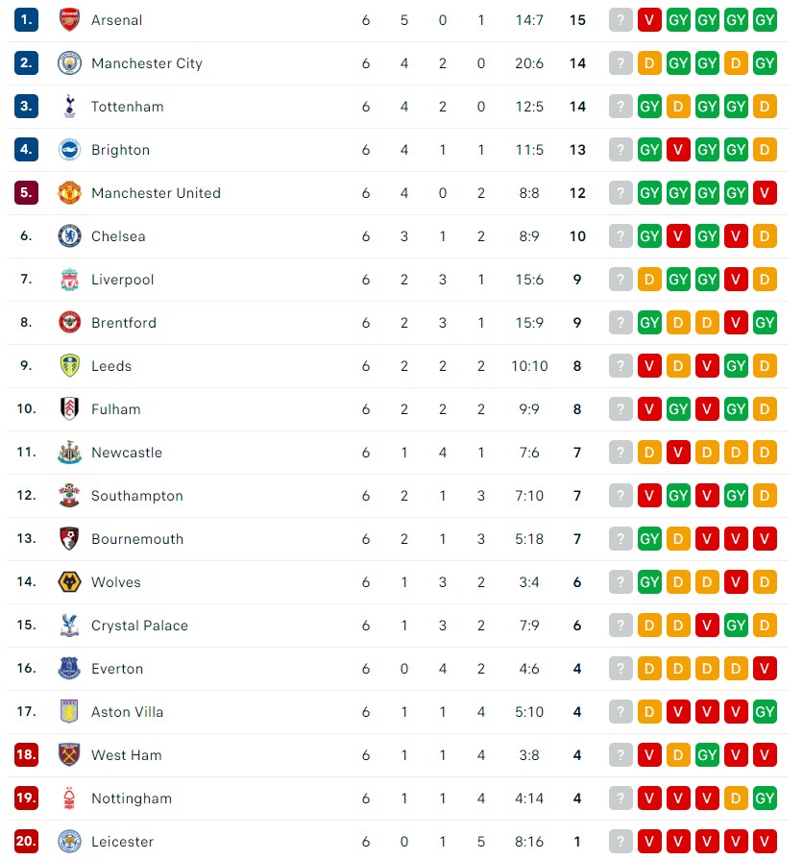Click the Wolves wolf-head crest icon
Image resolution: width=803 pixels, height=860 pixels.
(69, 582)
